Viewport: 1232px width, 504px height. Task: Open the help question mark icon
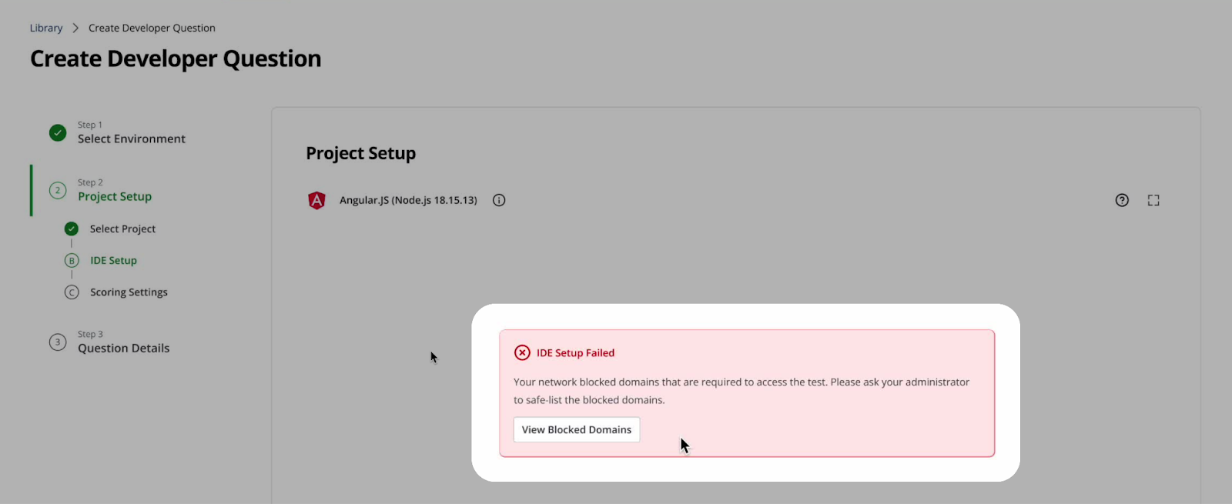pos(1122,200)
